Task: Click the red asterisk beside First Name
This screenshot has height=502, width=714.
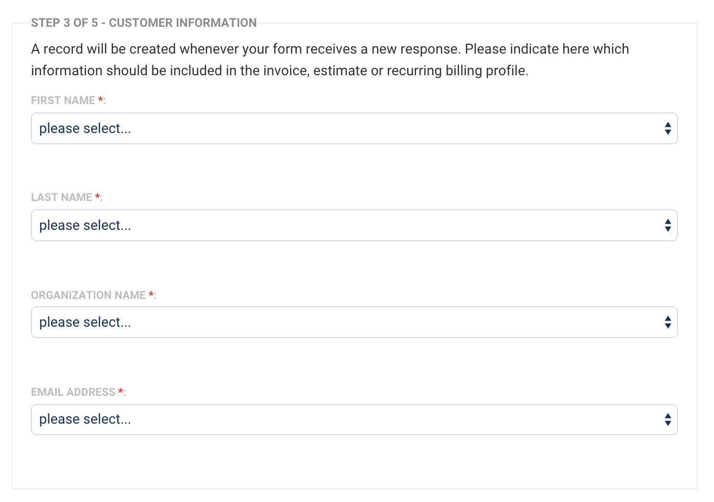Action: (100, 100)
